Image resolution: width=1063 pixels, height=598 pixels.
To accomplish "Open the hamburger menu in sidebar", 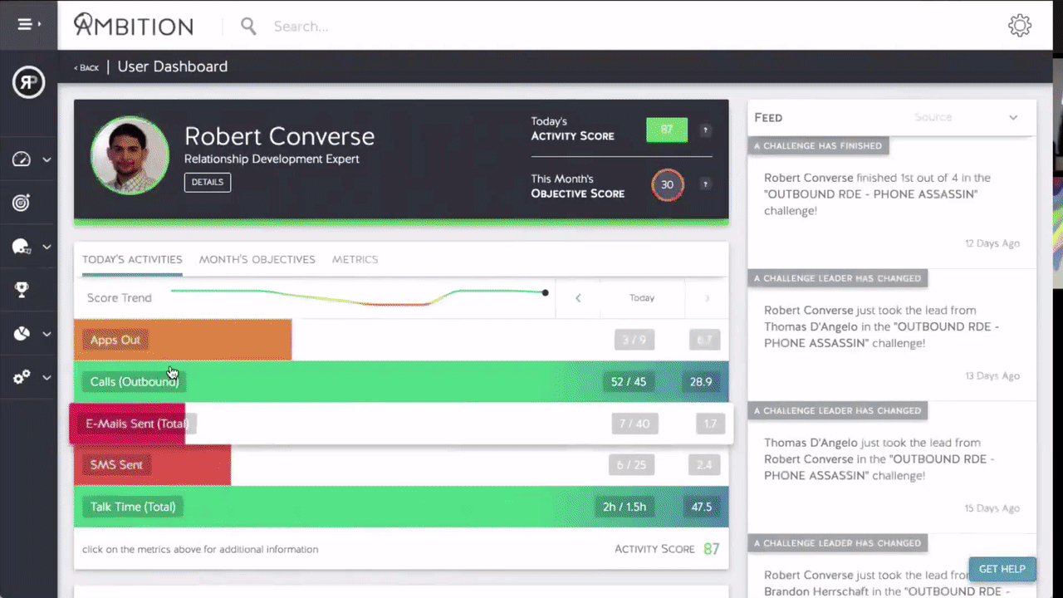I will (x=28, y=25).
